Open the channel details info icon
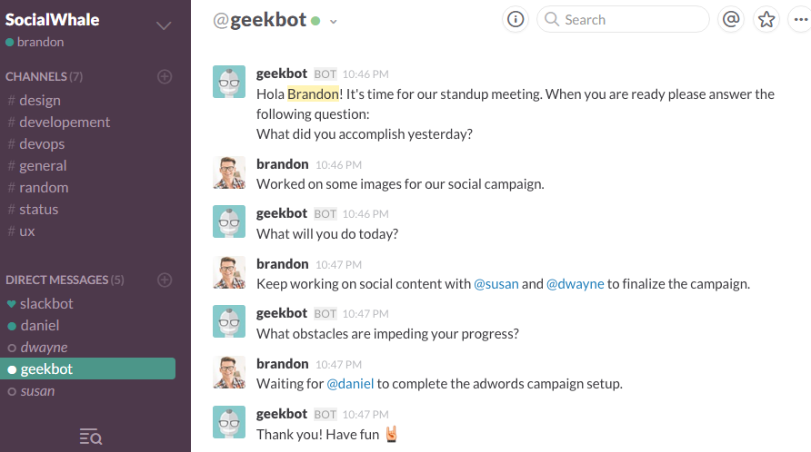The width and height of the screenshot is (811, 452). click(x=516, y=19)
